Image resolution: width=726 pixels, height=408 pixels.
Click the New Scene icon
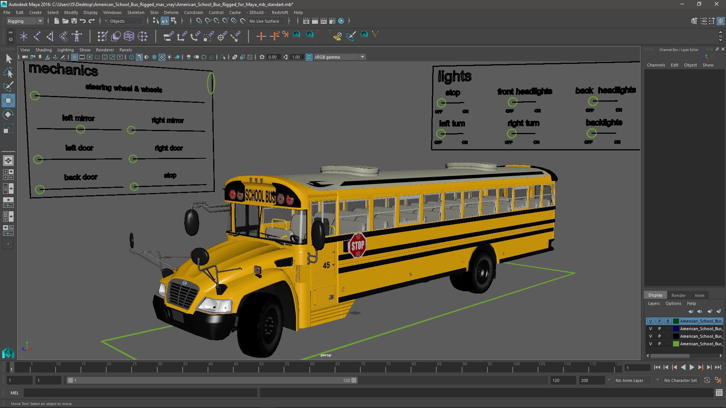56,21
